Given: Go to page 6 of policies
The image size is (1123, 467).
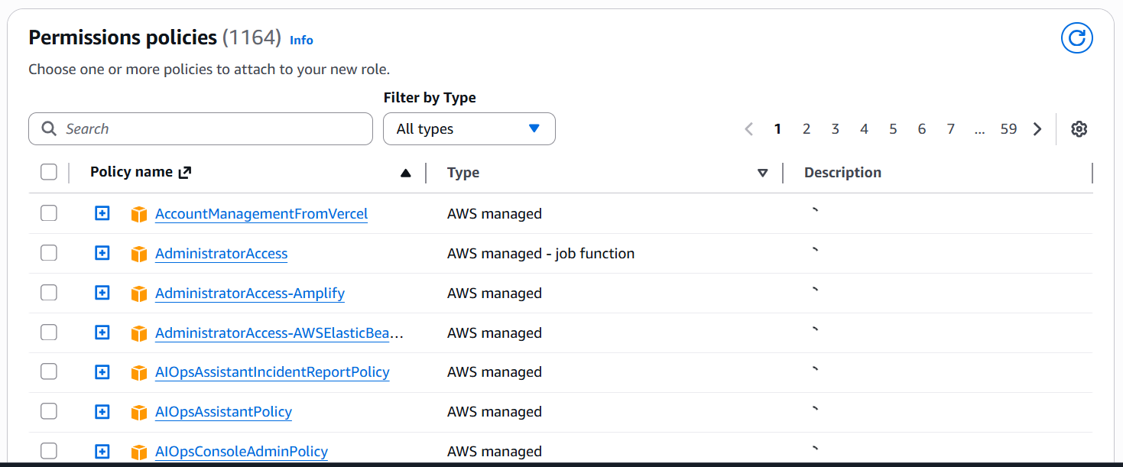Looking at the screenshot, I should (922, 129).
